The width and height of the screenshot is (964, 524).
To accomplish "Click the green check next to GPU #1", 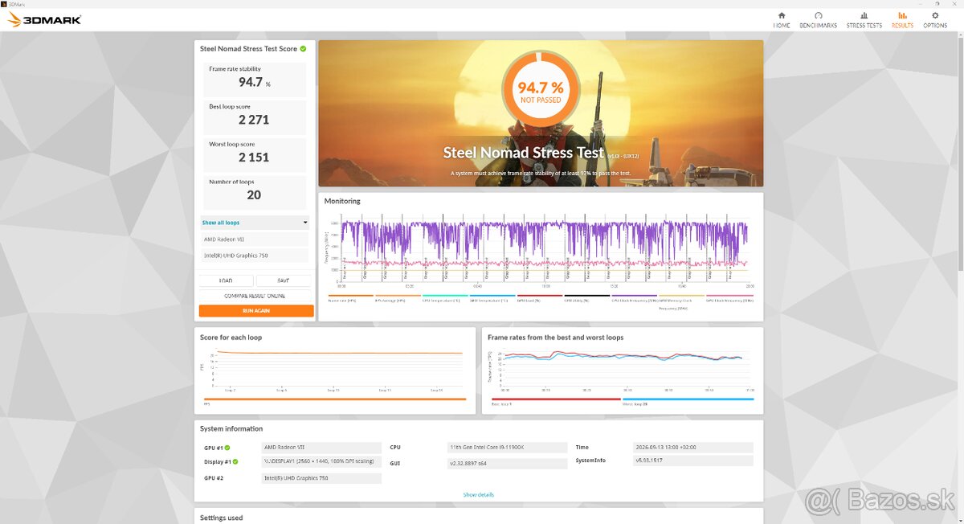I will pos(227,448).
